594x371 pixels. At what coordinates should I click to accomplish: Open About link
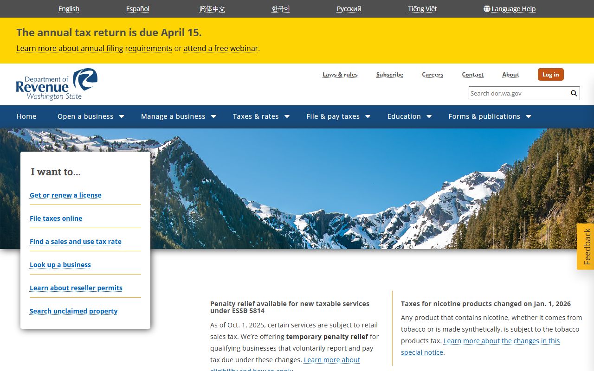point(511,75)
